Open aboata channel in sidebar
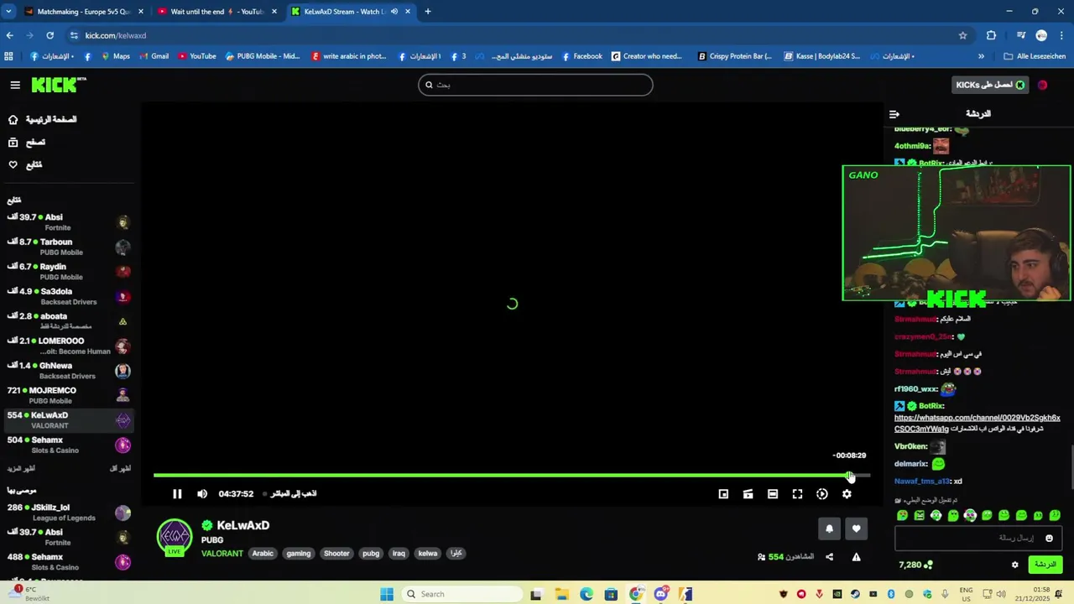Screen dimensions: 1074x604 pos(68,320)
